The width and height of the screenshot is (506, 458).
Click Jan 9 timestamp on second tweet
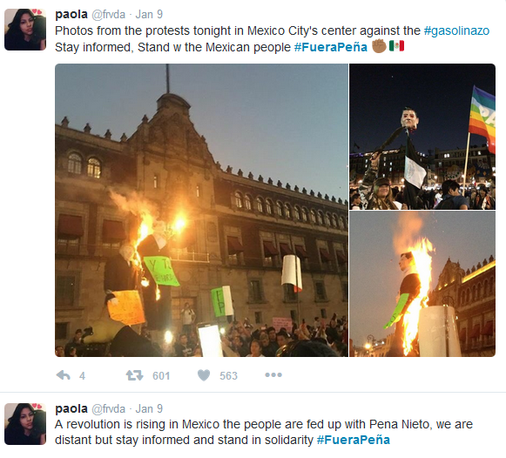(149, 408)
